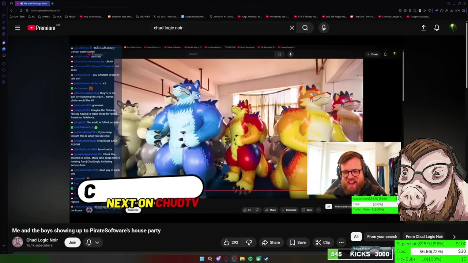Open the REDDIT bookmark folder
Viewport: 468px width, 263px height.
[x=71, y=16]
